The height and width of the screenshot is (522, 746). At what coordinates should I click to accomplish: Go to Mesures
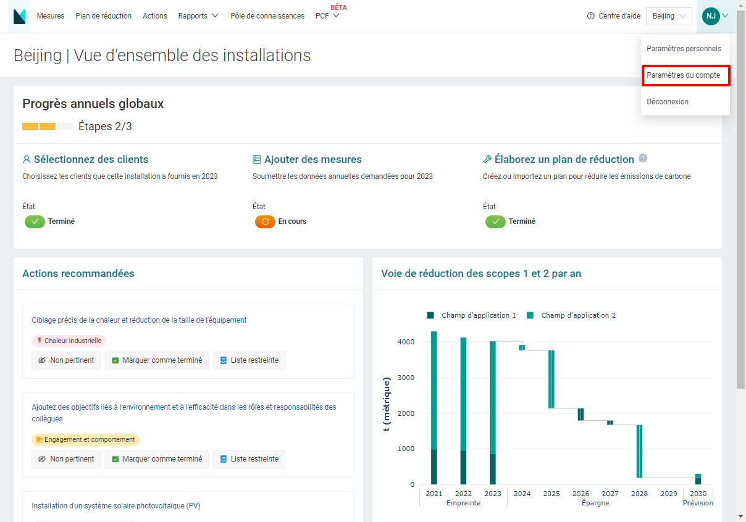(x=51, y=16)
